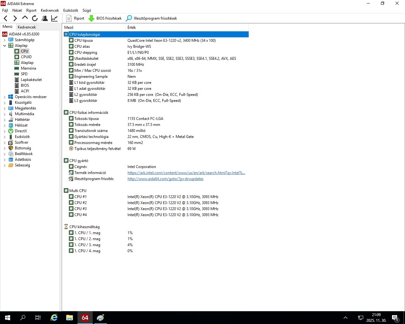Viewport: 405px width, 324px height.
Task: Launch Internet Explorer from taskbar
Action: click(54, 318)
